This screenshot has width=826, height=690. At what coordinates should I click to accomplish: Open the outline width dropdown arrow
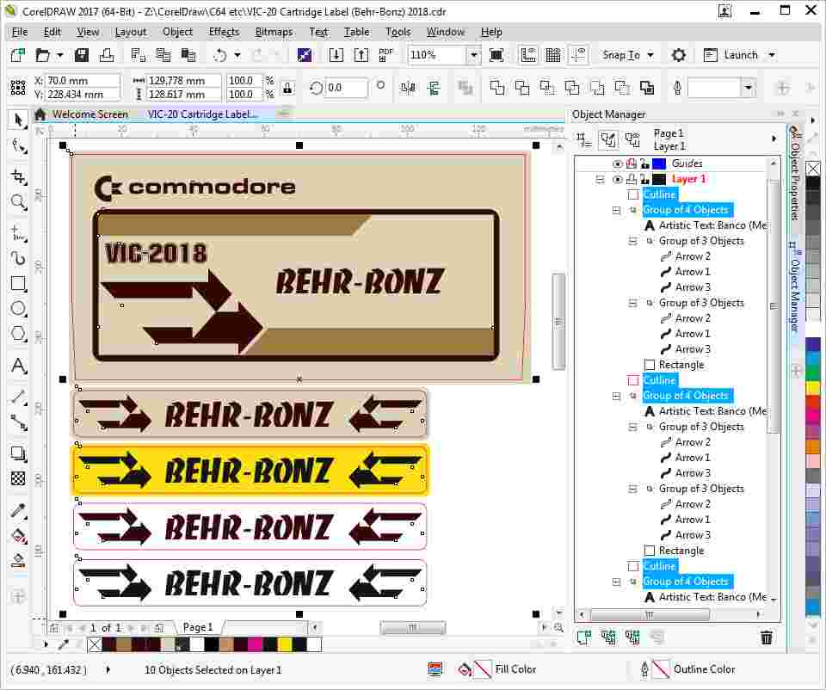click(x=748, y=88)
